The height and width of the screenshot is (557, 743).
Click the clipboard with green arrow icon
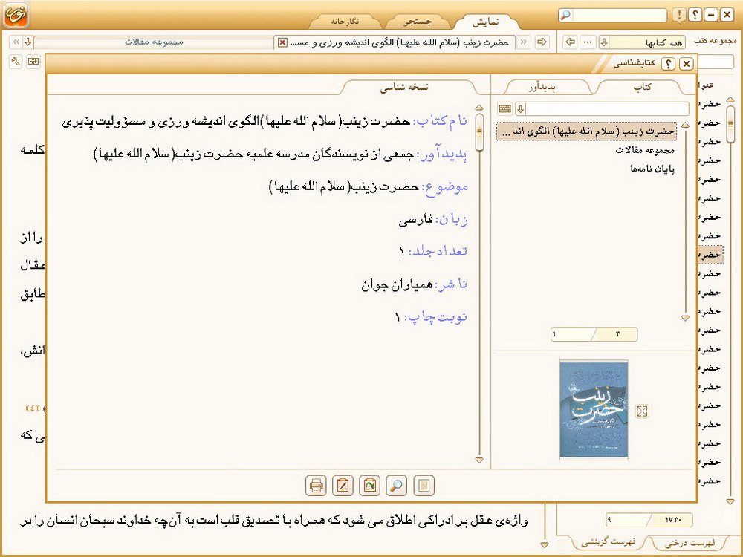pyautogui.click(x=369, y=486)
